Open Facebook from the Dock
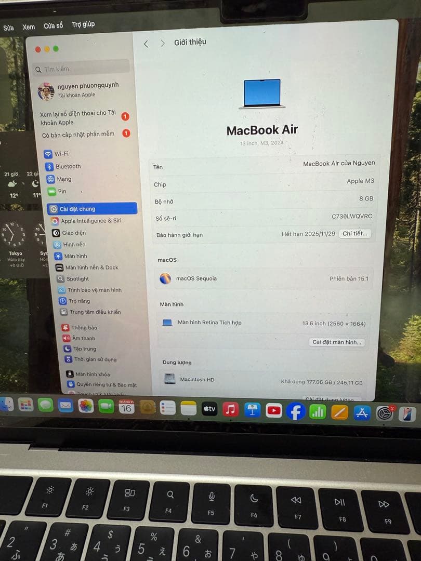This screenshot has height=561, width=421. tap(296, 411)
